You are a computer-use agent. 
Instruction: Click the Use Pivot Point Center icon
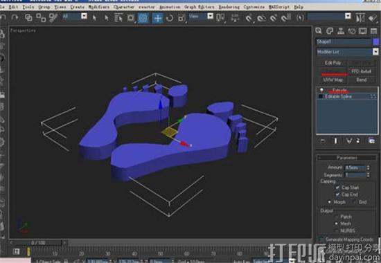tap(220, 18)
